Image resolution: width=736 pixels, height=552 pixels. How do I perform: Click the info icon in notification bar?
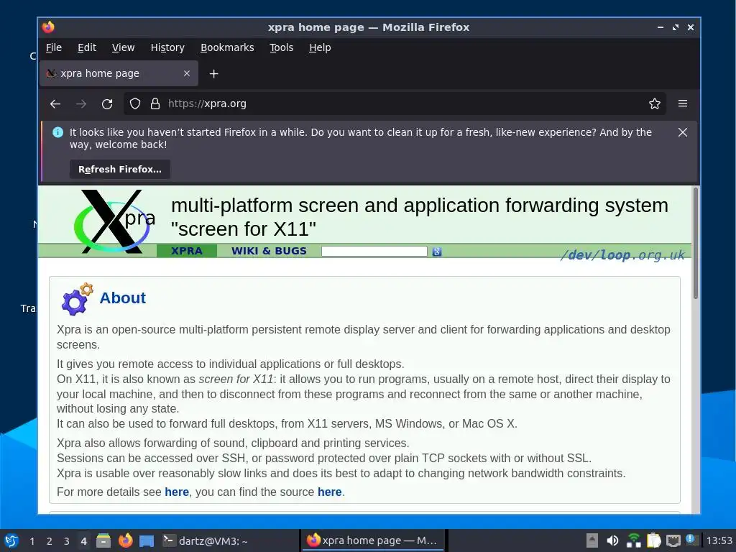pos(57,132)
